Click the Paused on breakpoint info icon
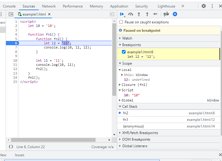The height and width of the screenshot is (161, 222). (x=120, y=30)
